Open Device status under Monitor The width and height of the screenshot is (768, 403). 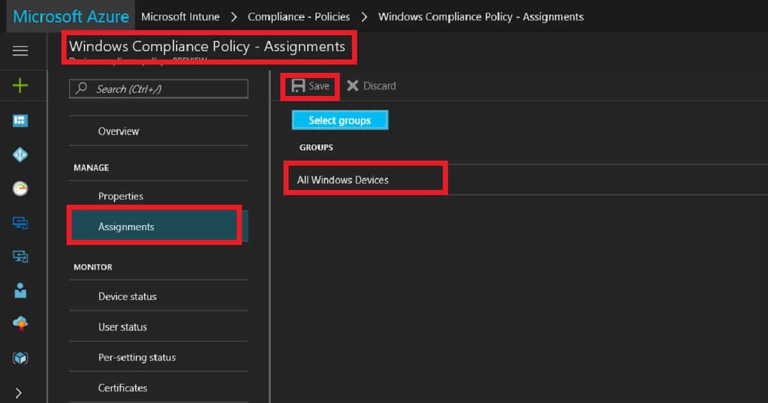[127, 297]
